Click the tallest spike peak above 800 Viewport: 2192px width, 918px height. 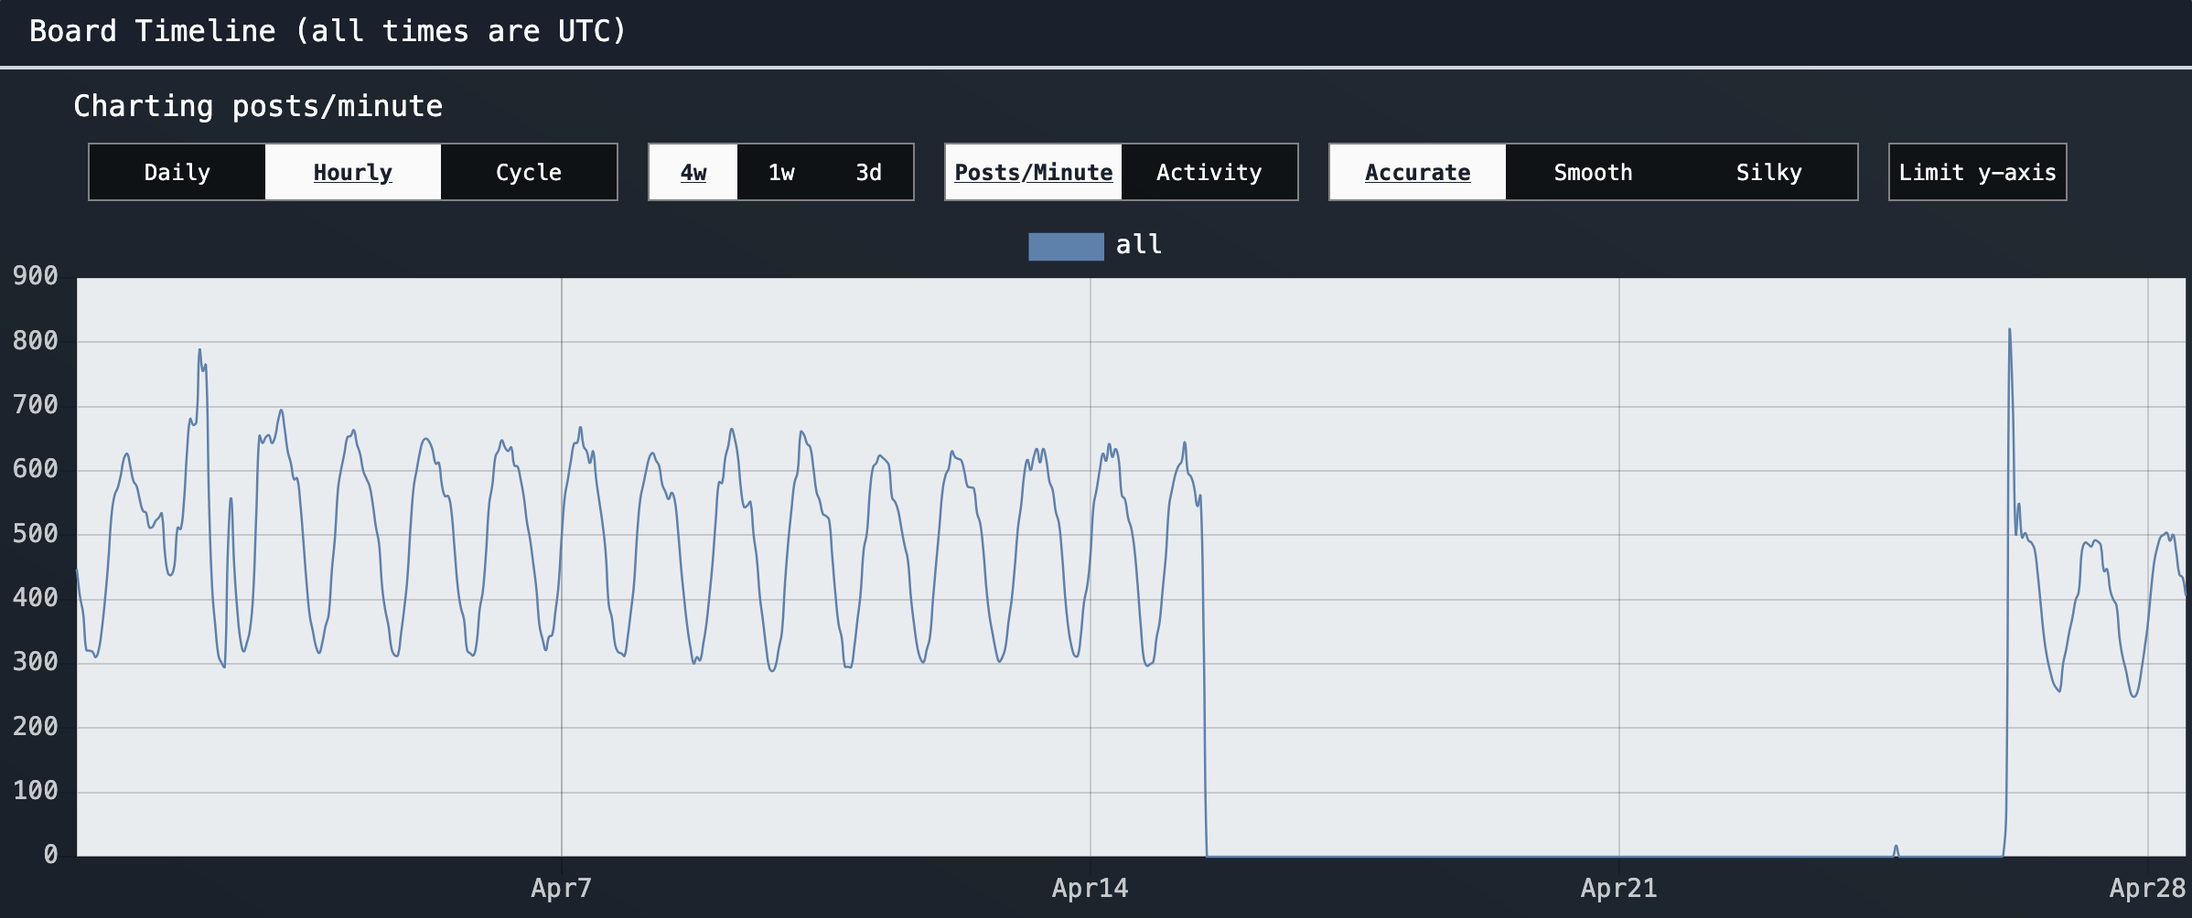tap(2009, 331)
